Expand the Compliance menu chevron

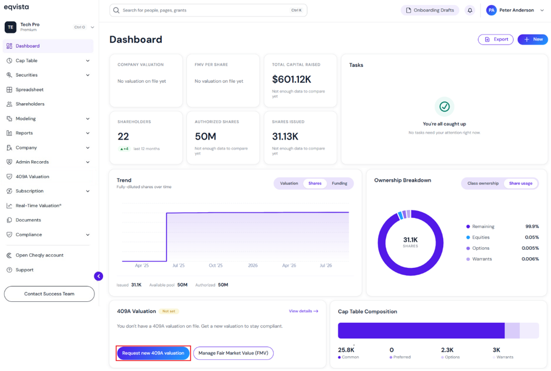[87, 234]
